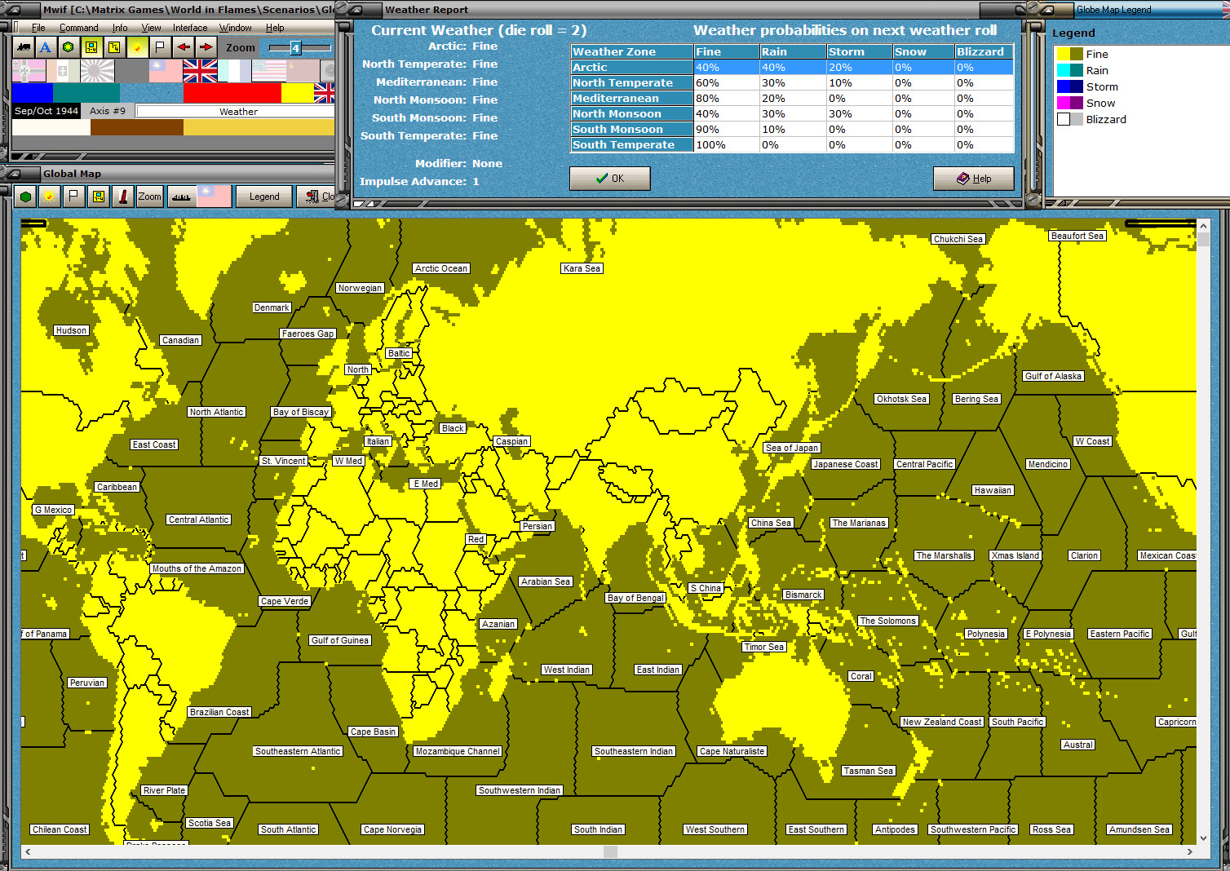This screenshot has width=1230, height=871.
Task: Click the red right arrow icon
Action: [206, 47]
